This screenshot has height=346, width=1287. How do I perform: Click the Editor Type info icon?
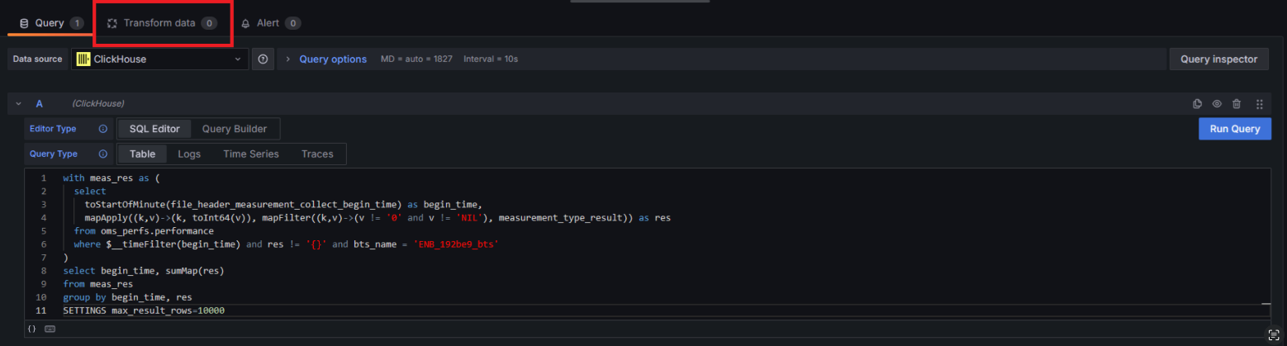pos(103,129)
